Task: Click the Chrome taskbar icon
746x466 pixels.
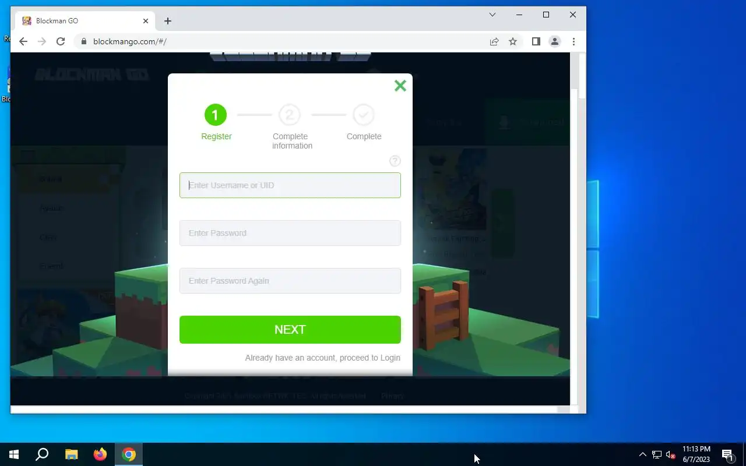Action: (x=129, y=454)
